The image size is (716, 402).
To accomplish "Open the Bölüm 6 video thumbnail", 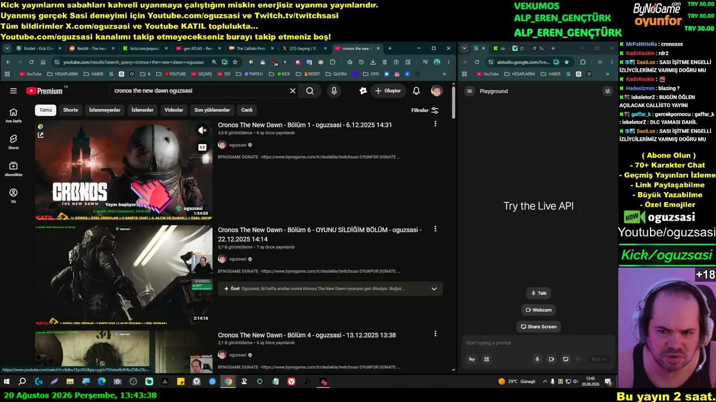I will pos(124,275).
